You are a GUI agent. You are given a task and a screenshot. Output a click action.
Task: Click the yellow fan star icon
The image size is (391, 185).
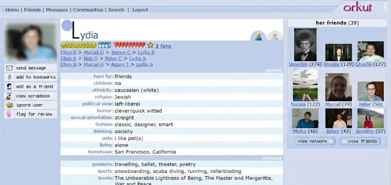click(x=150, y=45)
